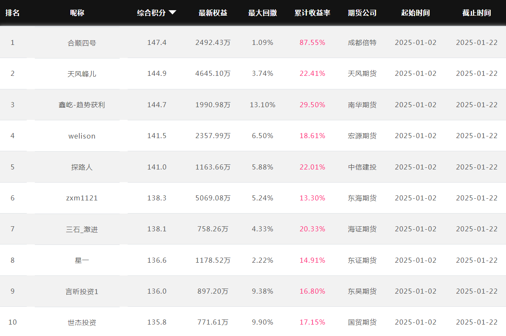Select the equity value 4645.10万
This screenshot has width=506, height=336.
coord(213,74)
